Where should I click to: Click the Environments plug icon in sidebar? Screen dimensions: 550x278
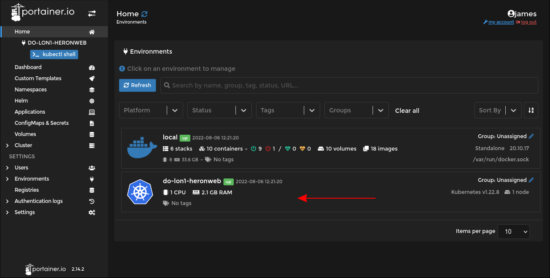[92, 179]
